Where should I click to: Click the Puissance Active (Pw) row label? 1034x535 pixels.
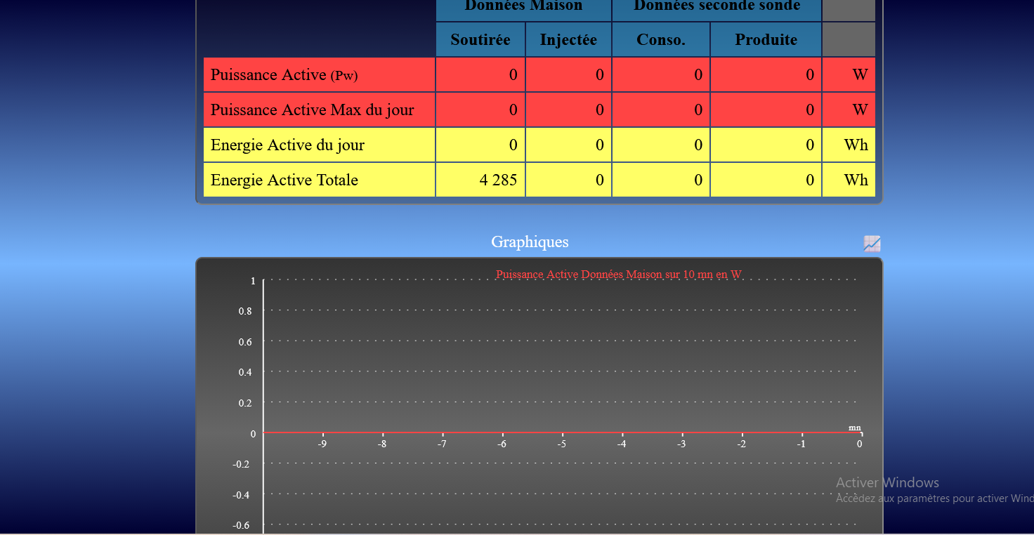(284, 75)
